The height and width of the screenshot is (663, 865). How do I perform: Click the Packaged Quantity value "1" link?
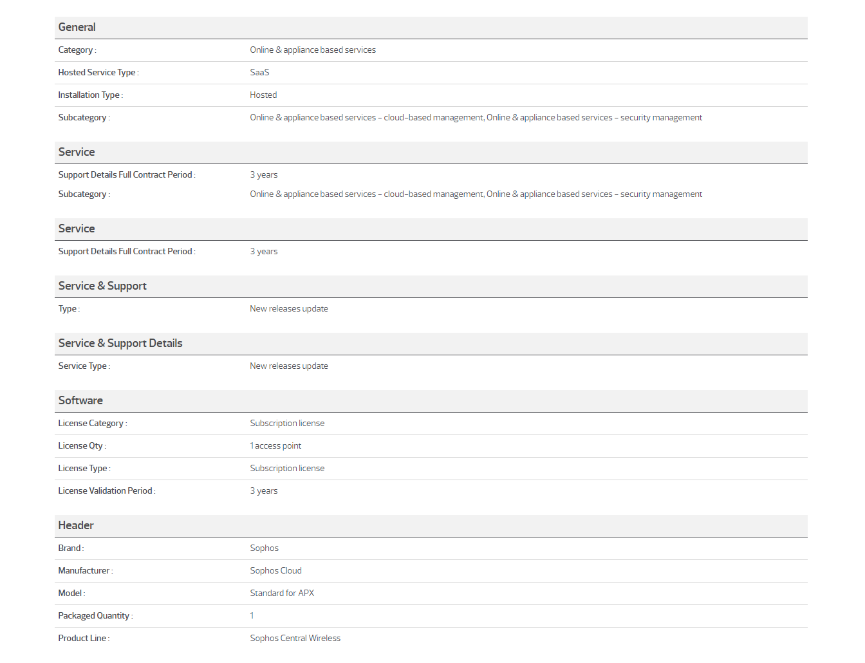coord(252,616)
